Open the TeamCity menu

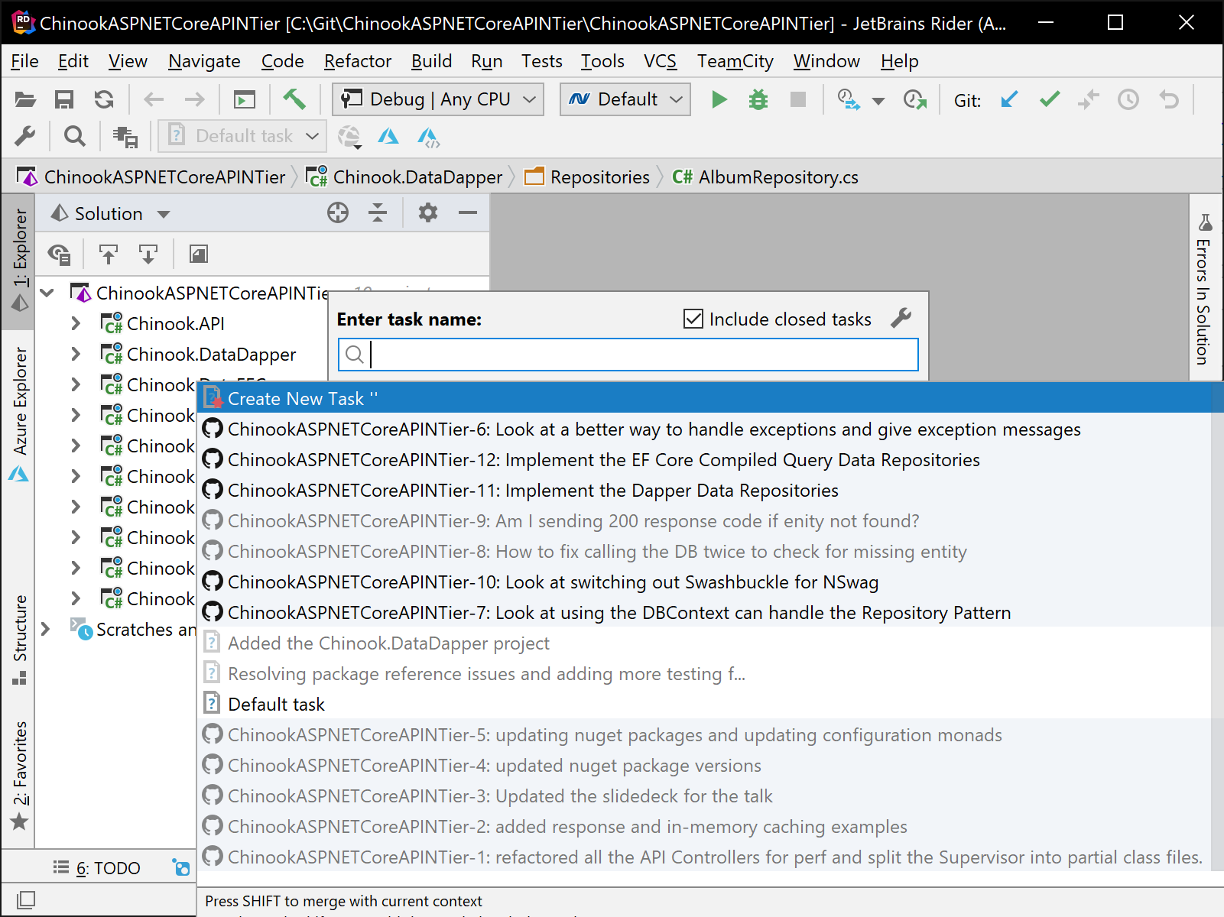(735, 61)
